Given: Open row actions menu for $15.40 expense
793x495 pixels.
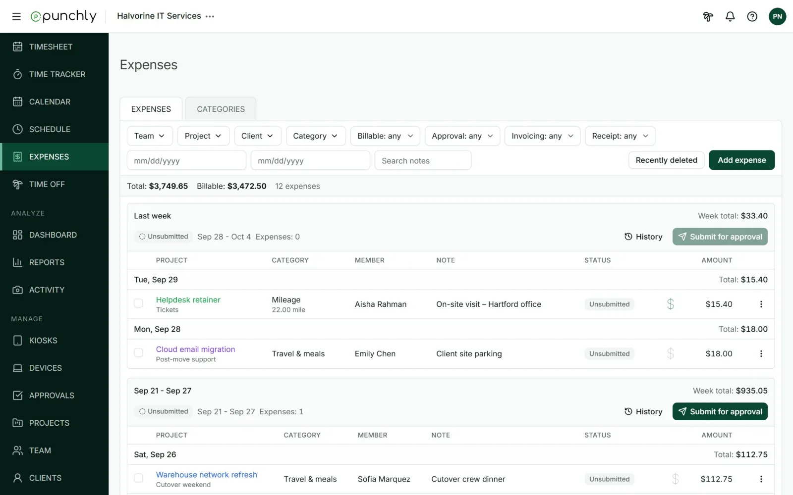Looking at the screenshot, I should click(761, 304).
